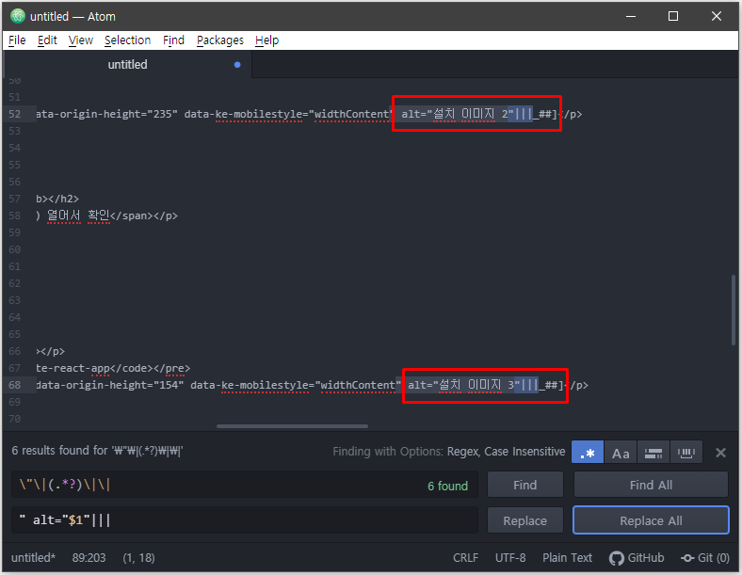Click line number 52 in the gutter
The image size is (742, 575).
tap(15, 114)
